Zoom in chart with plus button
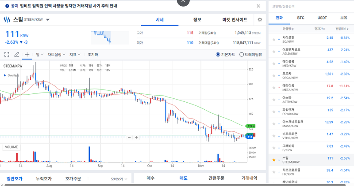 (136, 137)
